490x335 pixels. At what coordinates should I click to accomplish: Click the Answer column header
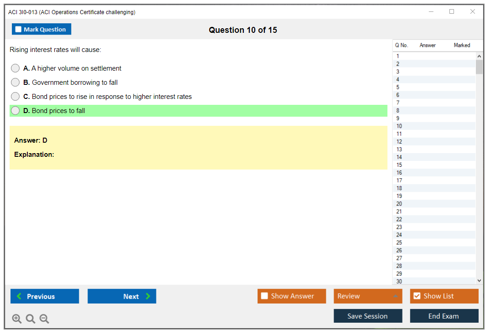coord(428,45)
